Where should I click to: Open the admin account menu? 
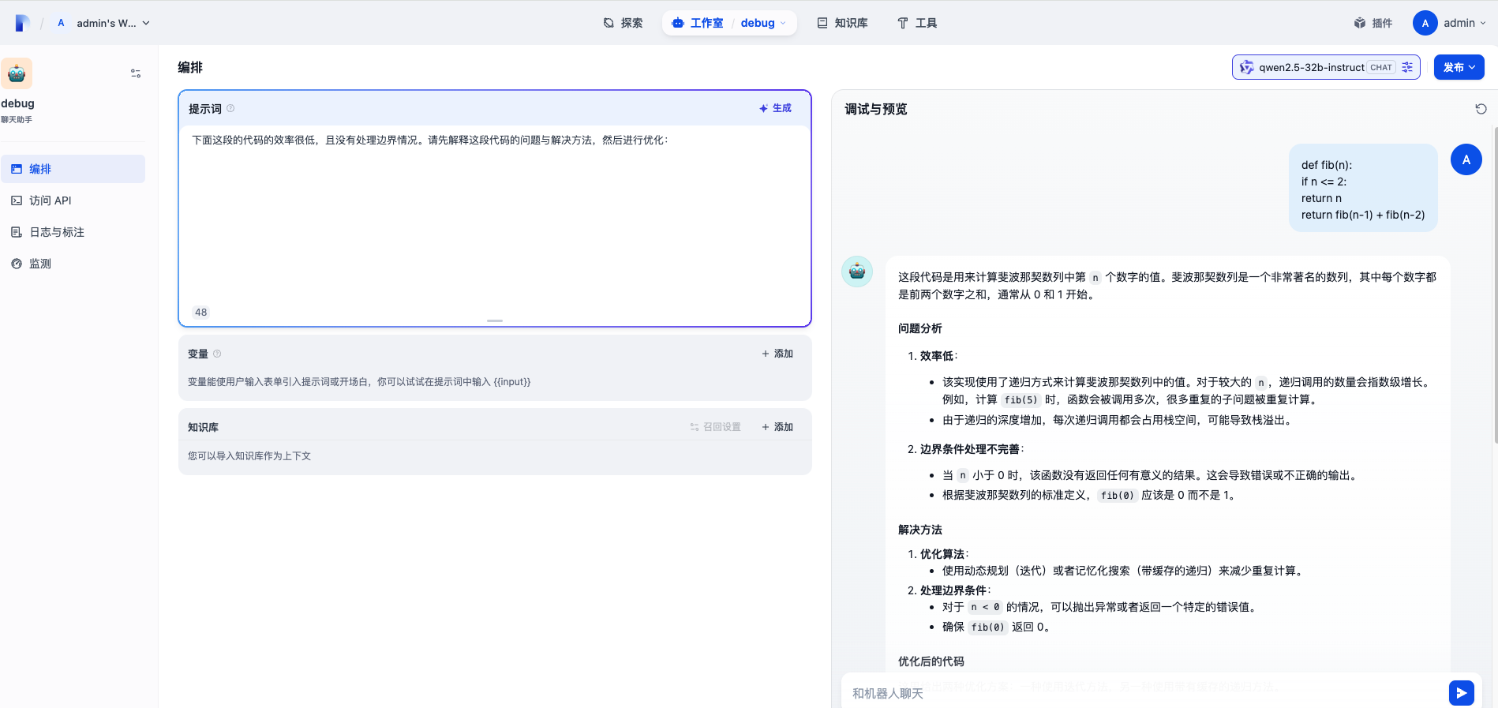(1450, 23)
